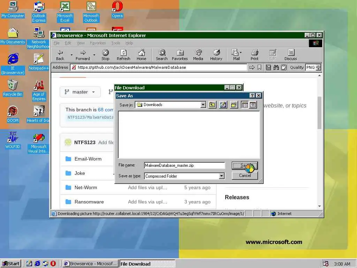Viewport: 357px width, 268px height.
Task: Go up one folder level in Save As
Action: (x=212, y=105)
